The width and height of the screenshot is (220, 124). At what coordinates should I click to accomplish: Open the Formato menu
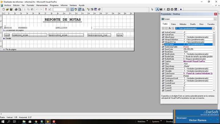point(30,5)
